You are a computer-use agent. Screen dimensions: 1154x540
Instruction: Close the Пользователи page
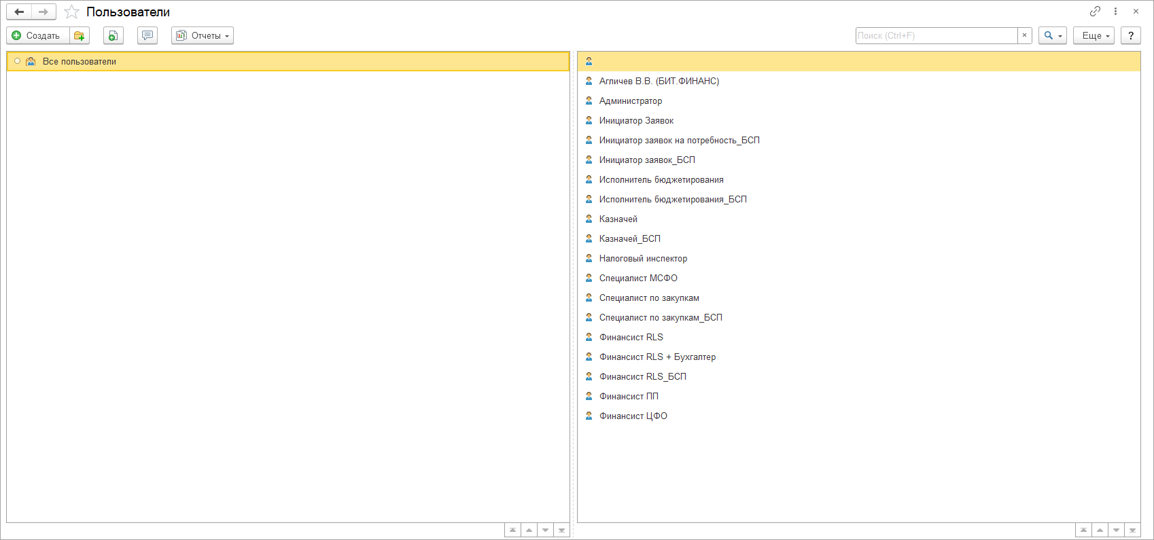point(1136,12)
